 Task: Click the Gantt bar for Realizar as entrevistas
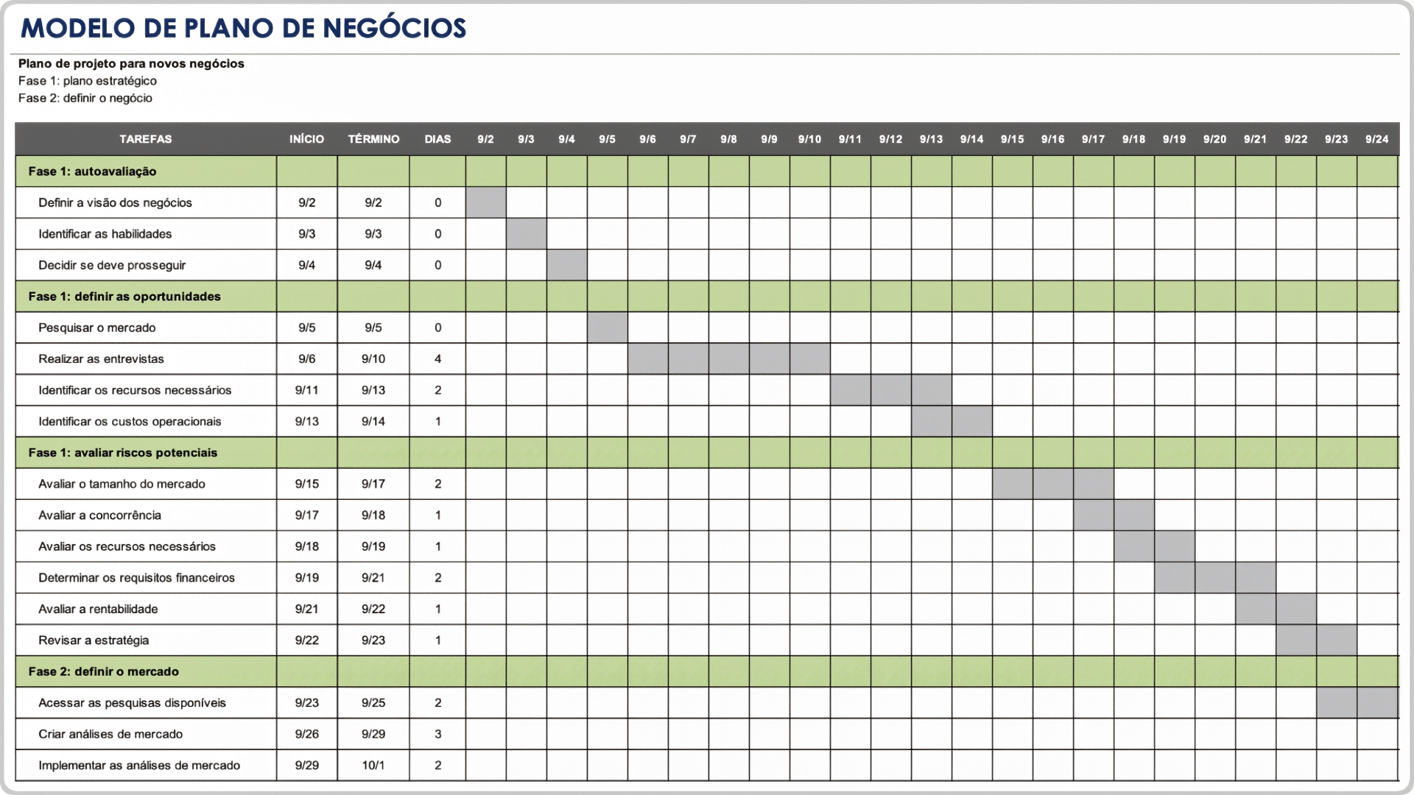click(x=729, y=359)
